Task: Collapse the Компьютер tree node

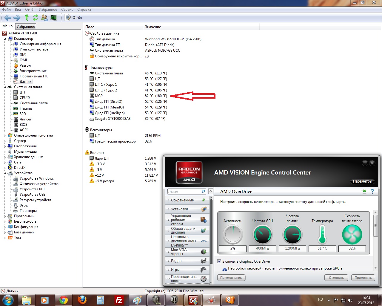Action: (5, 39)
